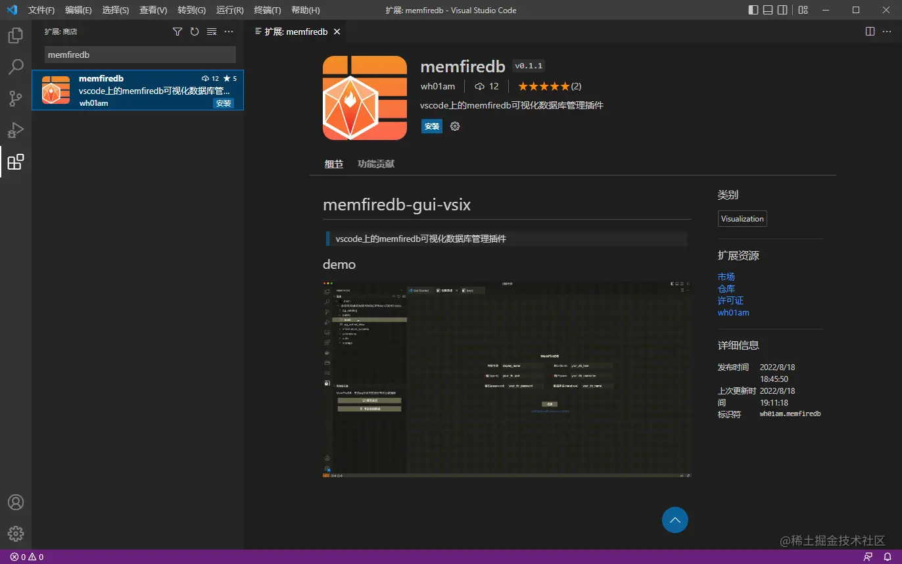Open the Manage gear in activity bar

tap(16, 533)
